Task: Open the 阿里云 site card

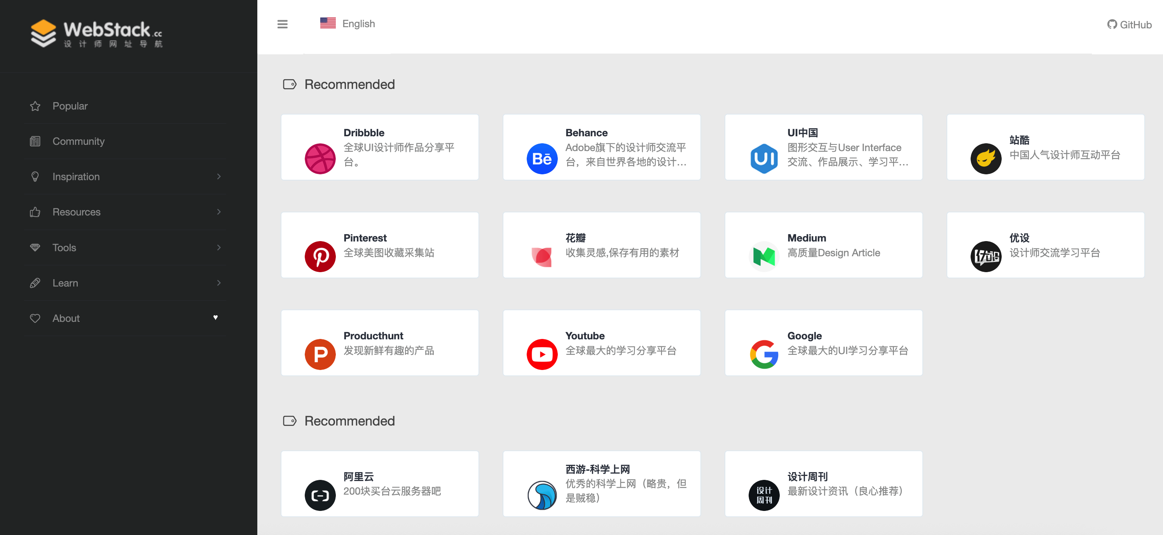Action: 379,483
